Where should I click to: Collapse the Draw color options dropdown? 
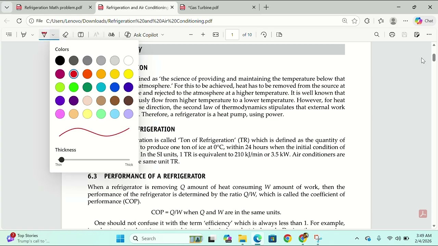point(53,35)
